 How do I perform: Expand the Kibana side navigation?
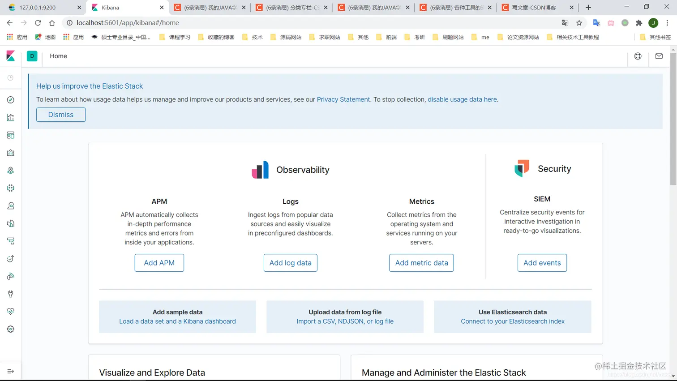[x=11, y=371]
